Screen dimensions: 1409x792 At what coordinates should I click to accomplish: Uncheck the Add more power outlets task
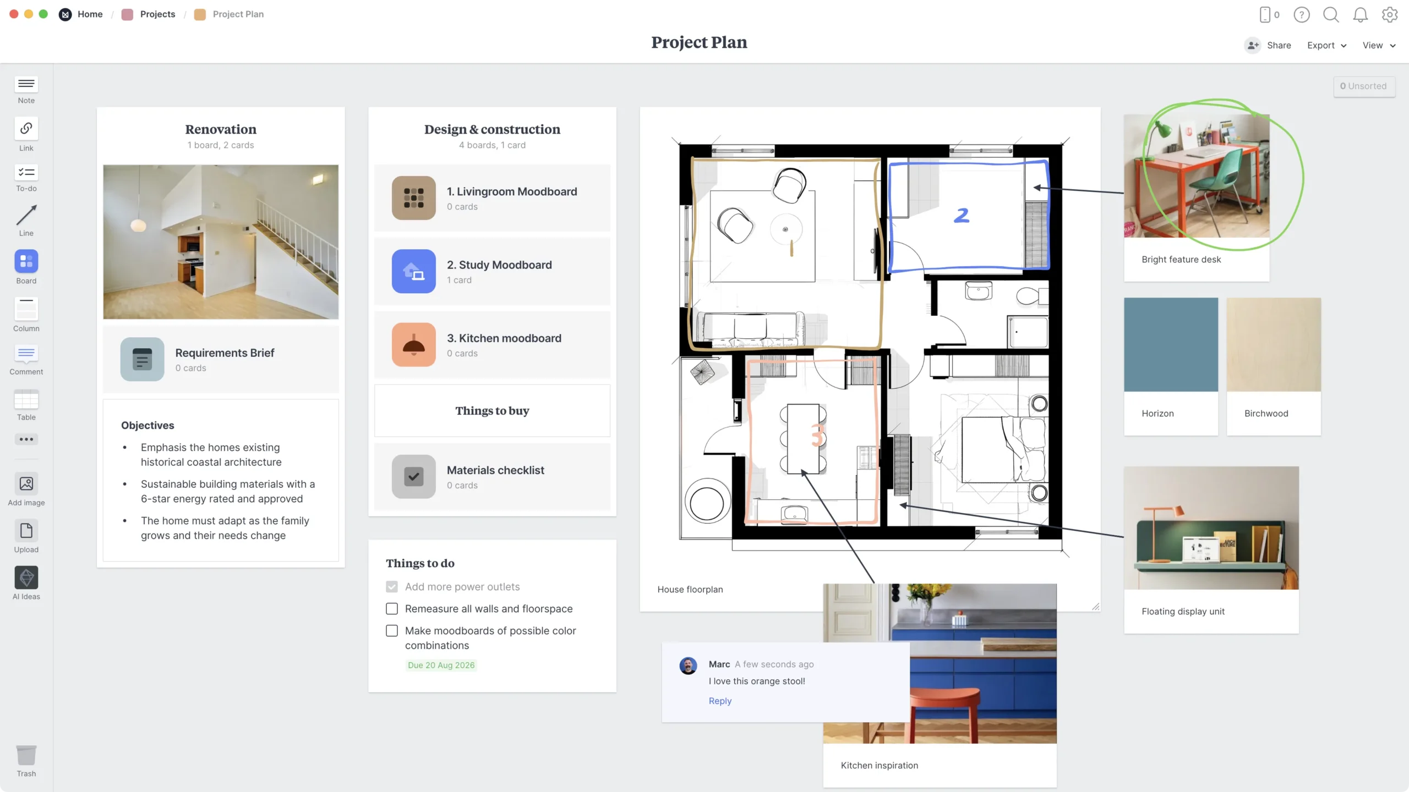point(391,586)
